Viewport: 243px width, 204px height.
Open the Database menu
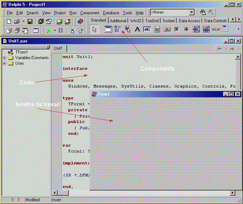[111, 13]
